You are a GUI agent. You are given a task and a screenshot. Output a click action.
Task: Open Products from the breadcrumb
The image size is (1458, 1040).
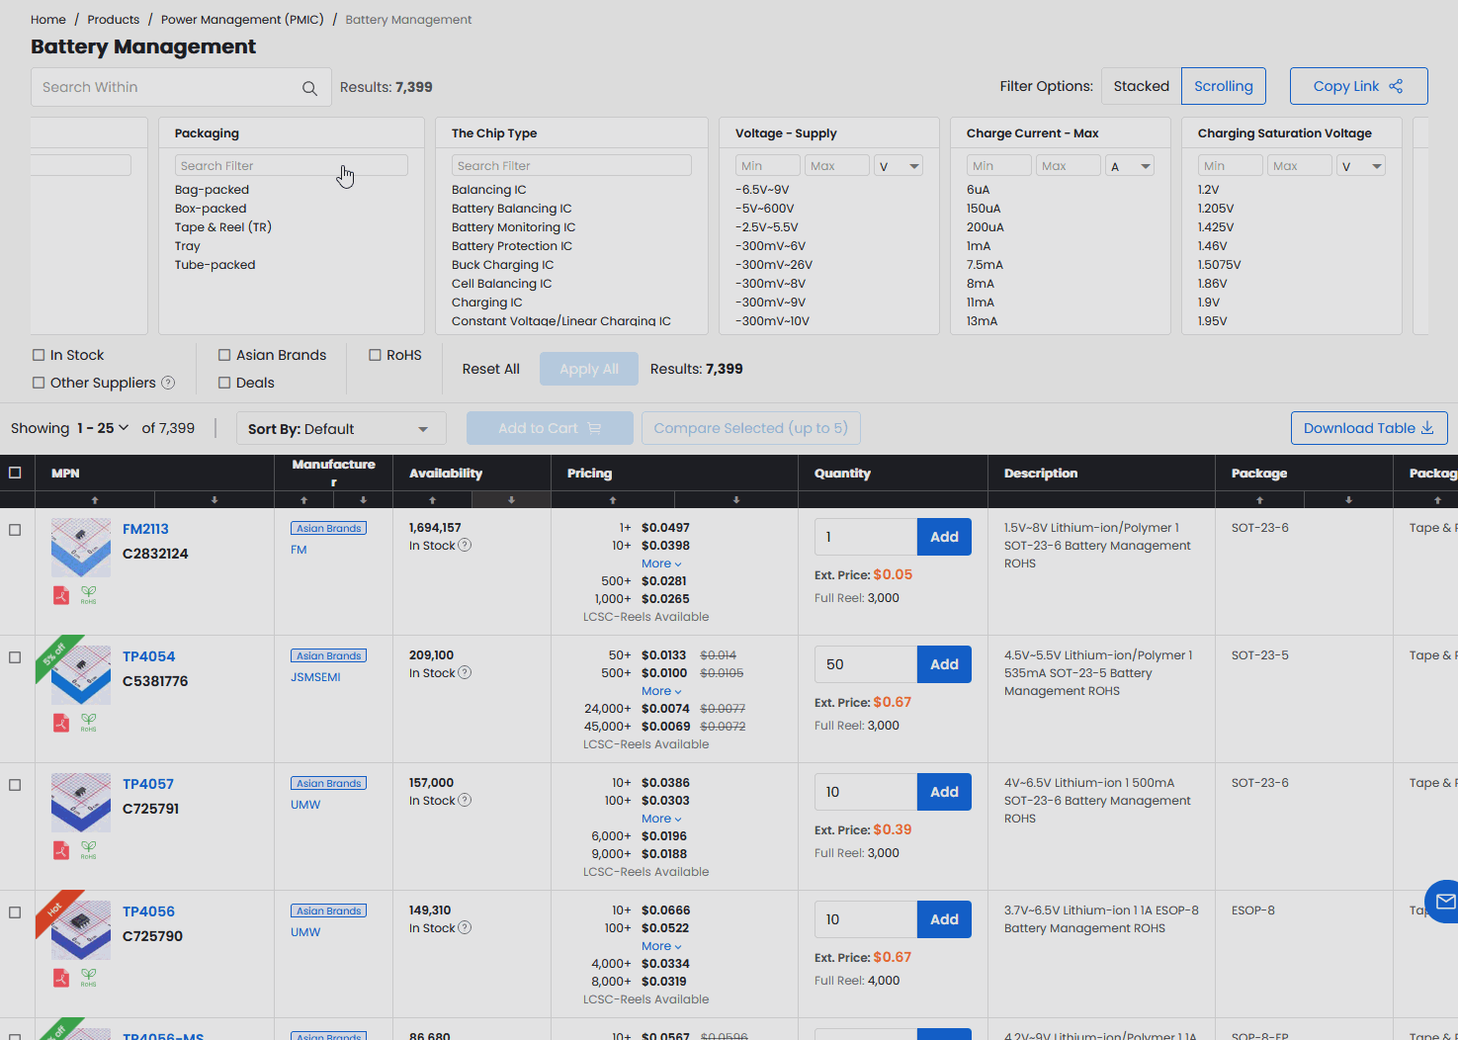click(x=113, y=19)
